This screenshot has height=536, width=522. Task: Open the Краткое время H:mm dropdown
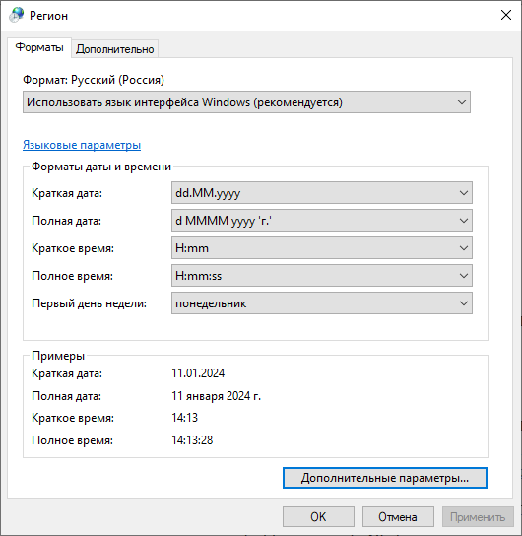click(x=322, y=248)
